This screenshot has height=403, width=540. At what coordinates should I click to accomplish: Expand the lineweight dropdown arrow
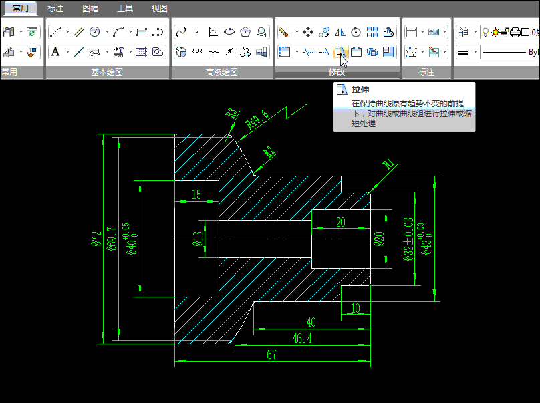coord(475,52)
